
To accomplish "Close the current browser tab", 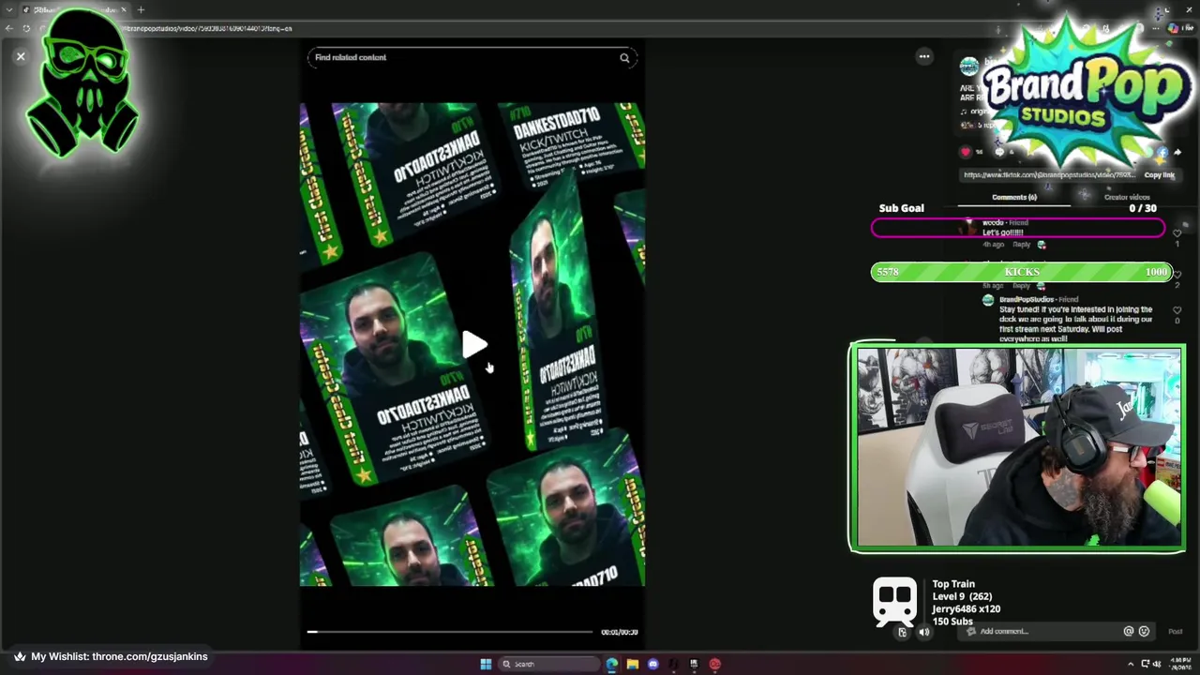I will click(123, 10).
